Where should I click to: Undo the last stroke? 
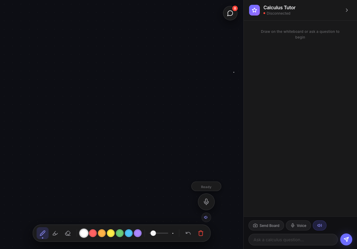coord(188,233)
